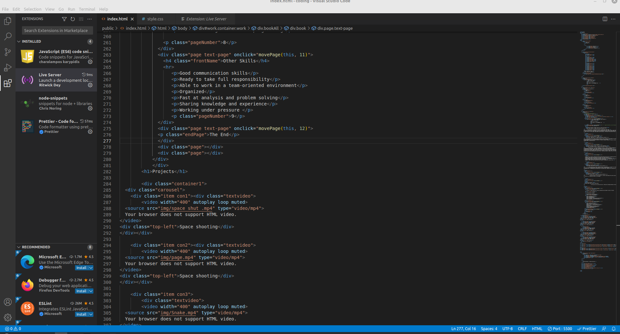Click the Extensions activity bar icon
The image size is (620, 334).
click(7, 83)
